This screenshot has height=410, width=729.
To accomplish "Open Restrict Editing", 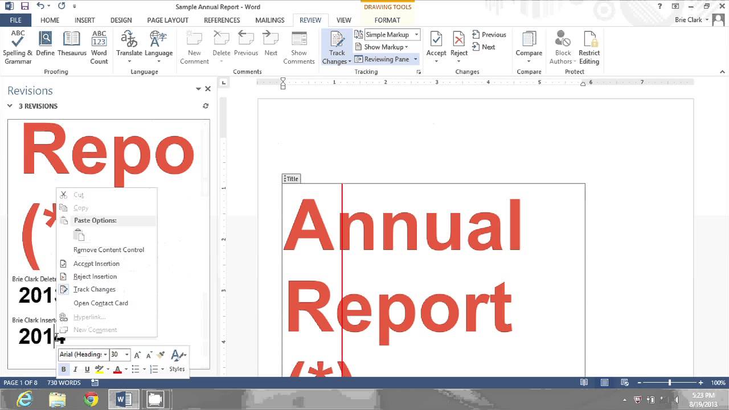I will 589,47.
